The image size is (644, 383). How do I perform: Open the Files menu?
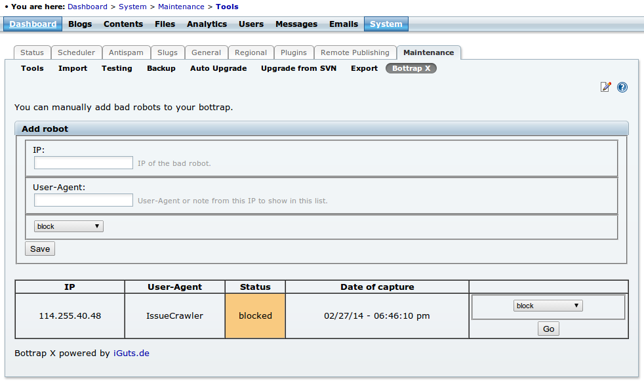click(x=165, y=24)
